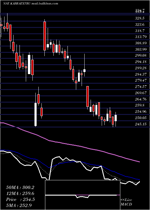Click the 328.5 price label
The image size is (150, 210).
pos(140,18)
